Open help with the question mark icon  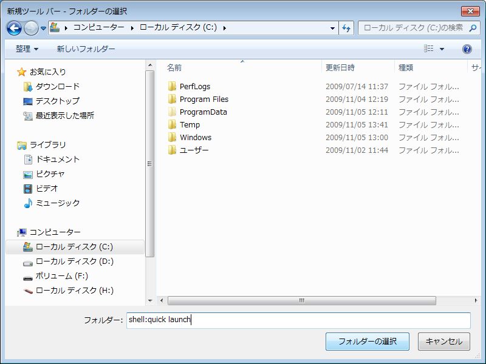[x=467, y=49]
